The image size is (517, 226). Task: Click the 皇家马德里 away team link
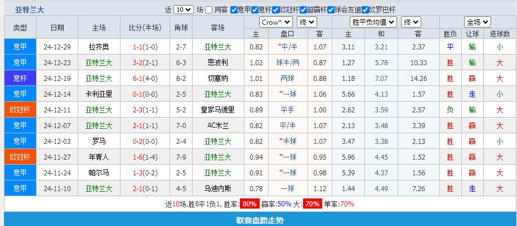pyautogui.click(x=217, y=110)
